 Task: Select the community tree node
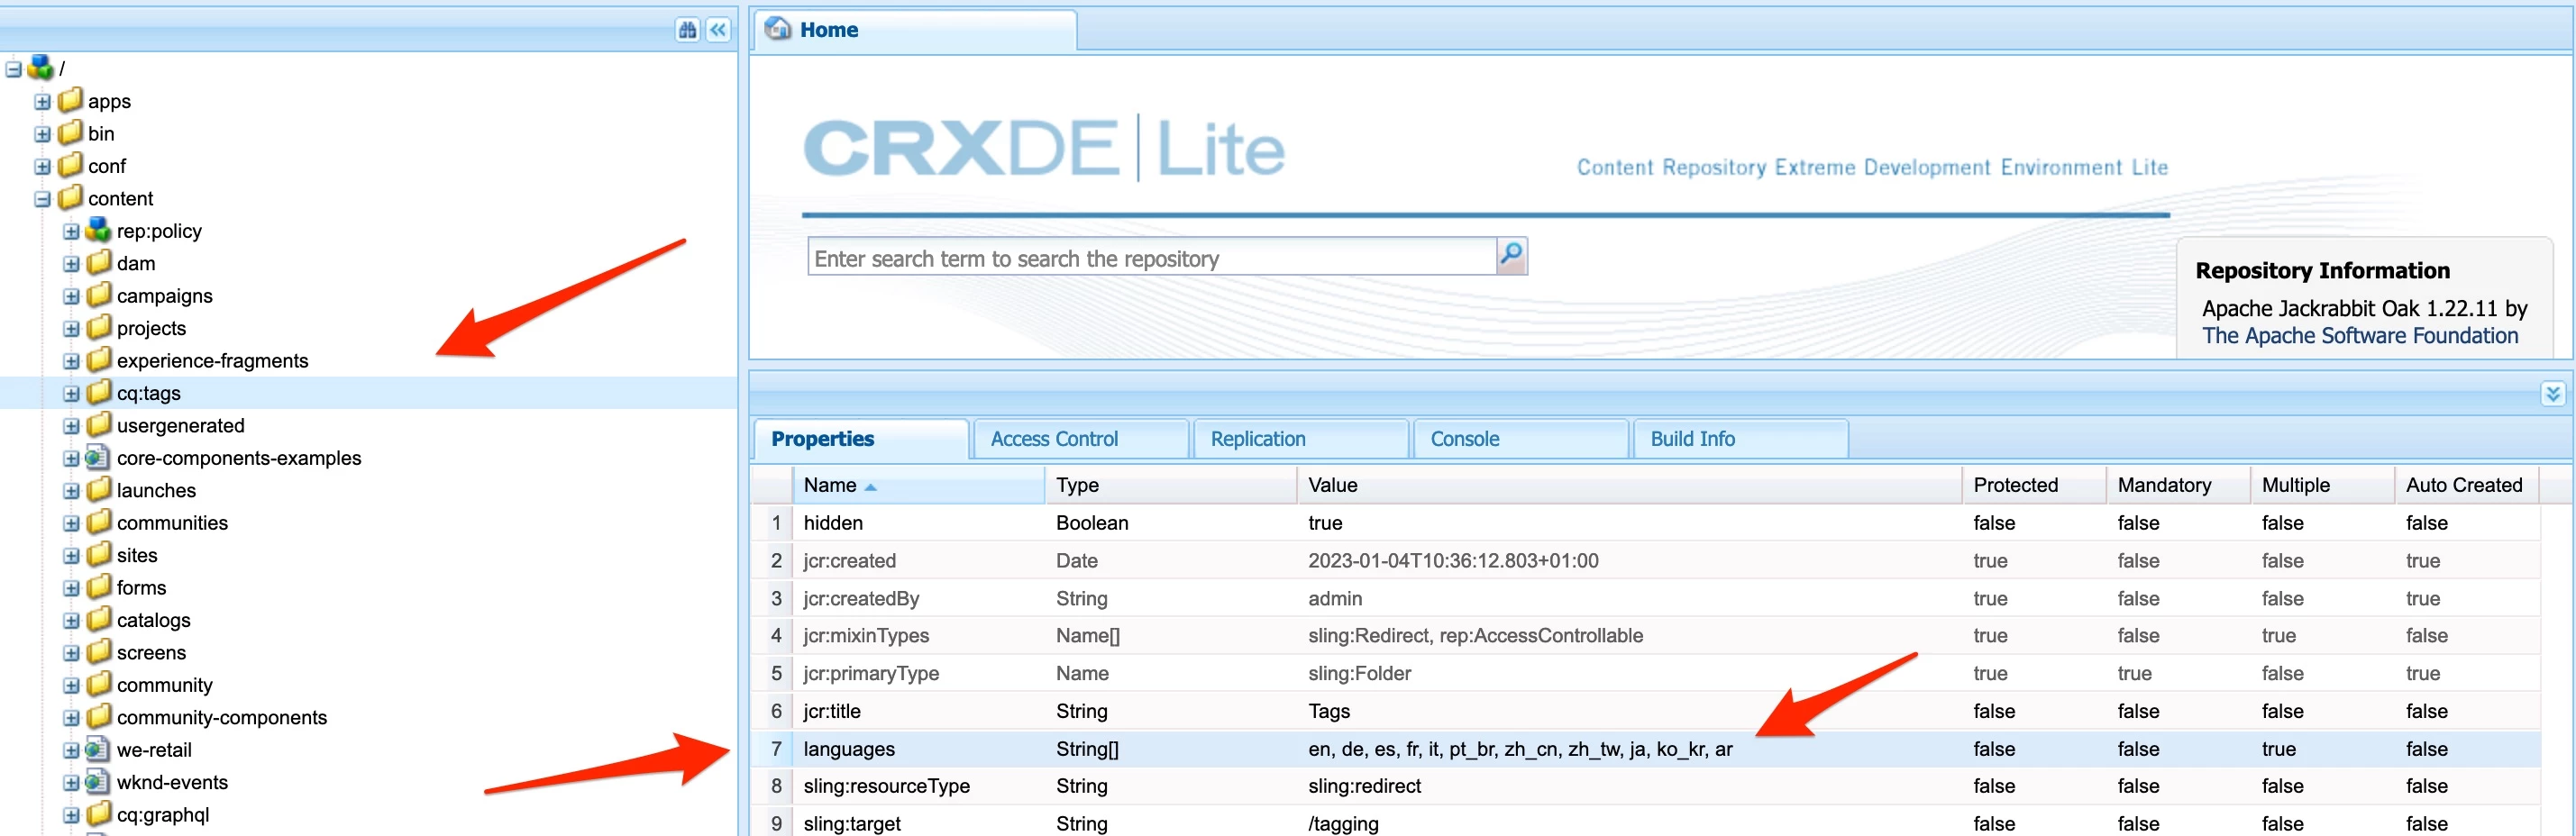165,685
